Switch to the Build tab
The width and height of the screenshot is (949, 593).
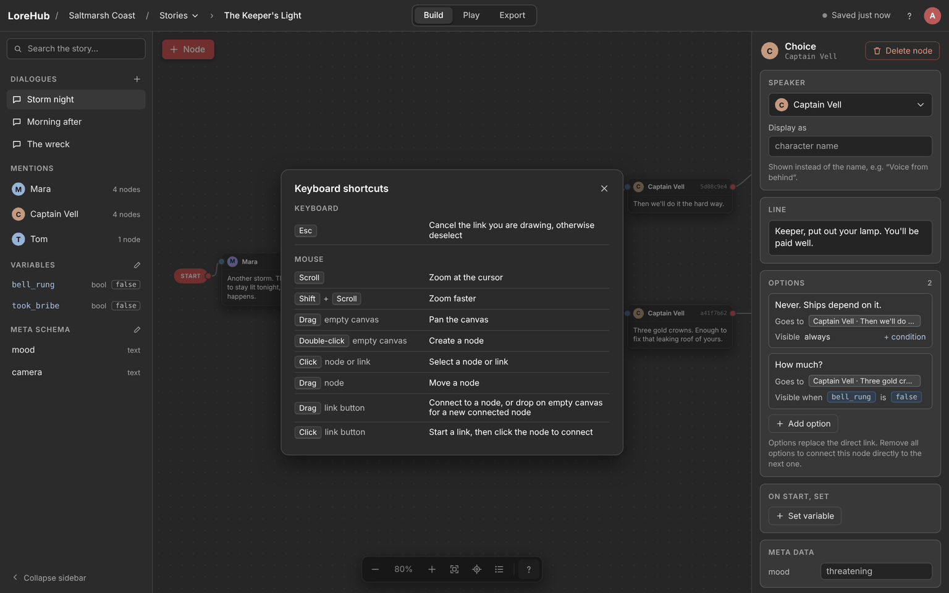(433, 15)
